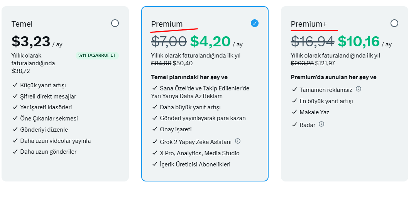416x200 pixels.
Task: Select the Temel plan radio button
Action: point(115,24)
